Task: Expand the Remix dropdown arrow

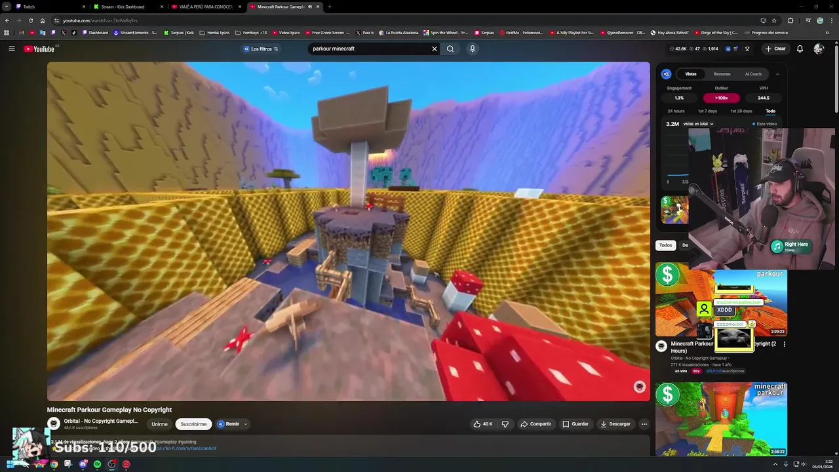Action: click(x=246, y=424)
